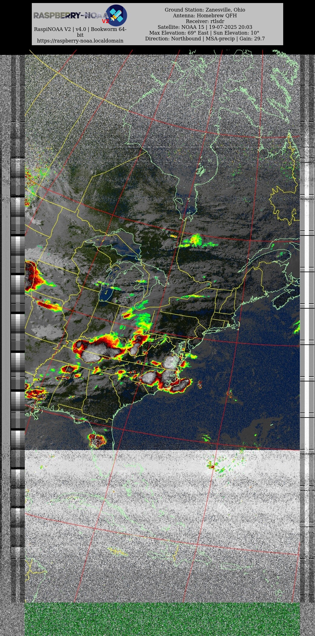This screenshot has width=315, height=636.
Task: Click the storm cell over the Florida peninsula
Action: coord(97,441)
